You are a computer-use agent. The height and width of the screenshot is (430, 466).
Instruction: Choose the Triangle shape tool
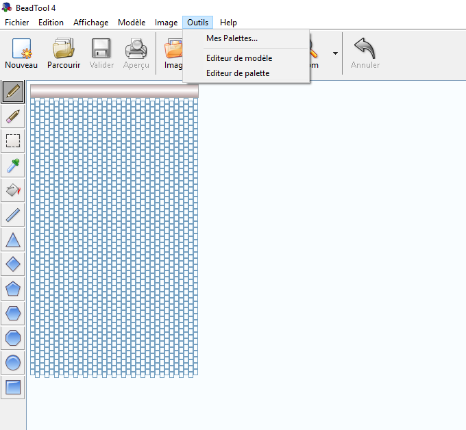(13, 240)
